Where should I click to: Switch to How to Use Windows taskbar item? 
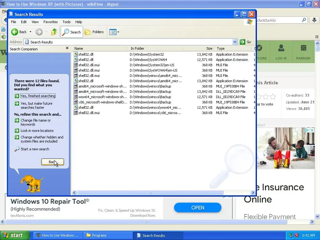click(x=57, y=235)
